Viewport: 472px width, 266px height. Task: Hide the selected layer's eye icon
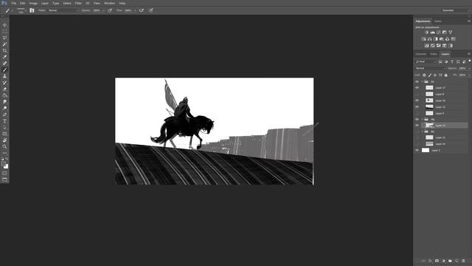point(417,125)
